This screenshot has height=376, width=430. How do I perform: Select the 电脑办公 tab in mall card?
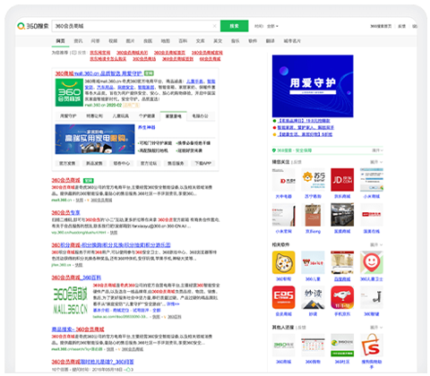[x=200, y=115]
